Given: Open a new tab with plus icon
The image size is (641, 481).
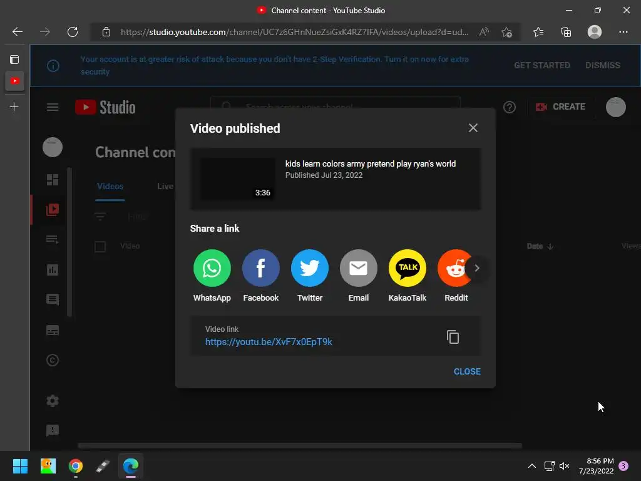Looking at the screenshot, I should pos(14,107).
